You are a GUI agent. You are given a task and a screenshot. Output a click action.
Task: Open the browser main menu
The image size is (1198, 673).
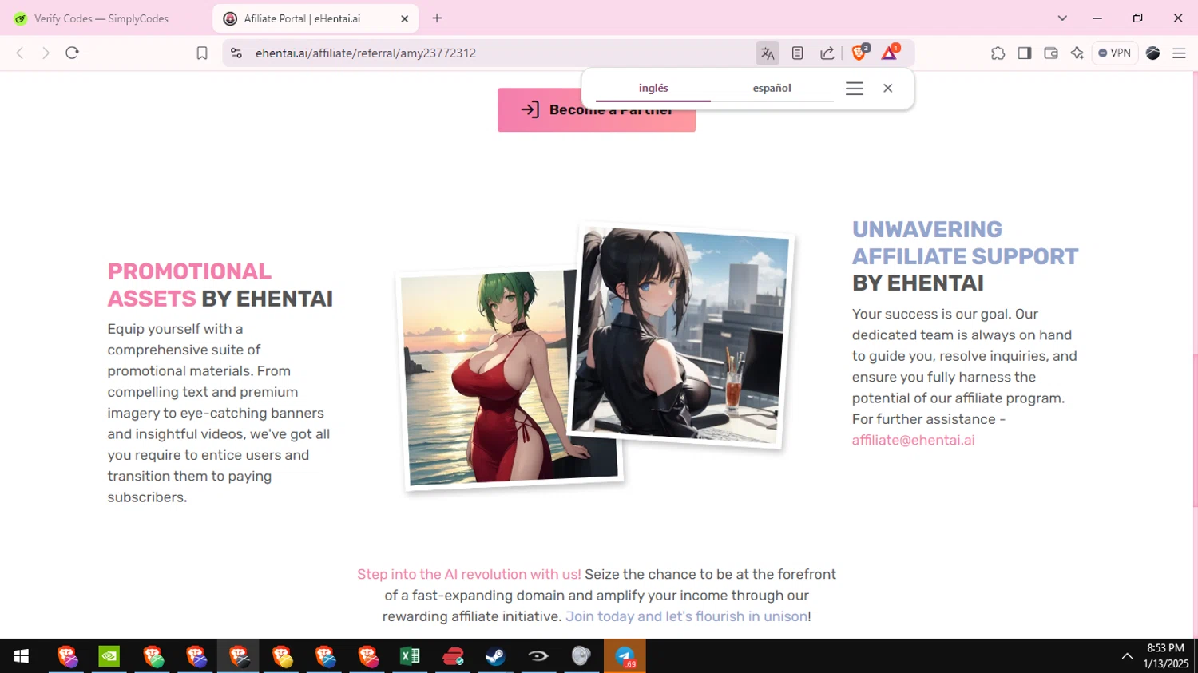pyautogui.click(x=1179, y=53)
